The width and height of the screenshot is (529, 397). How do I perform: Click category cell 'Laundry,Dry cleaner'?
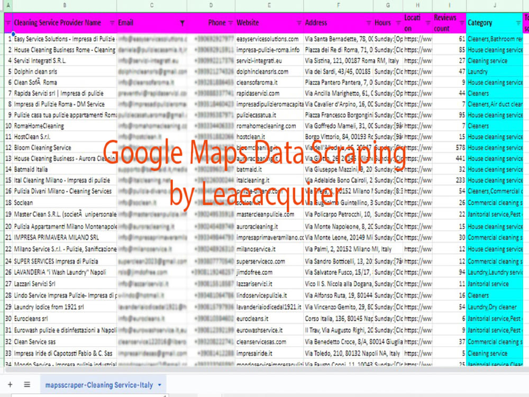495,307
